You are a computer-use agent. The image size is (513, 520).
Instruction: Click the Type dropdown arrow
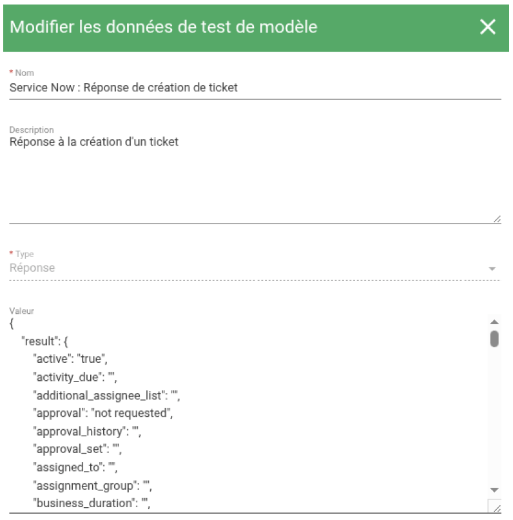tap(492, 269)
